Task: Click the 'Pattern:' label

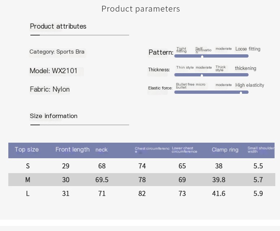Action: pyautogui.click(x=161, y=52)
